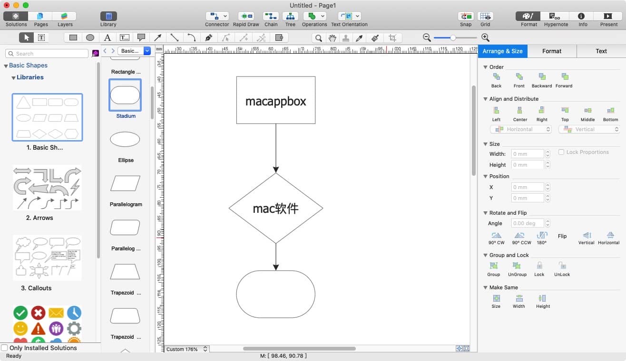Viewport: 626px width, 361px height.
Task: Make Same Width
Action: click(x=519, y=301)
